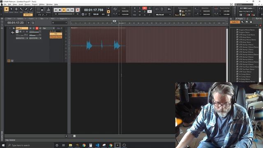The image size is (263, 148).
Task: Toggle Track 1 FX rack power button
Action: coord(51,31)
